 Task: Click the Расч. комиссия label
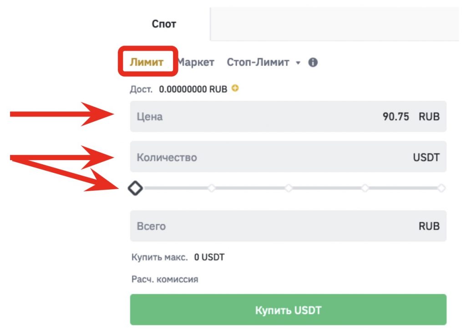click(165, 279)
